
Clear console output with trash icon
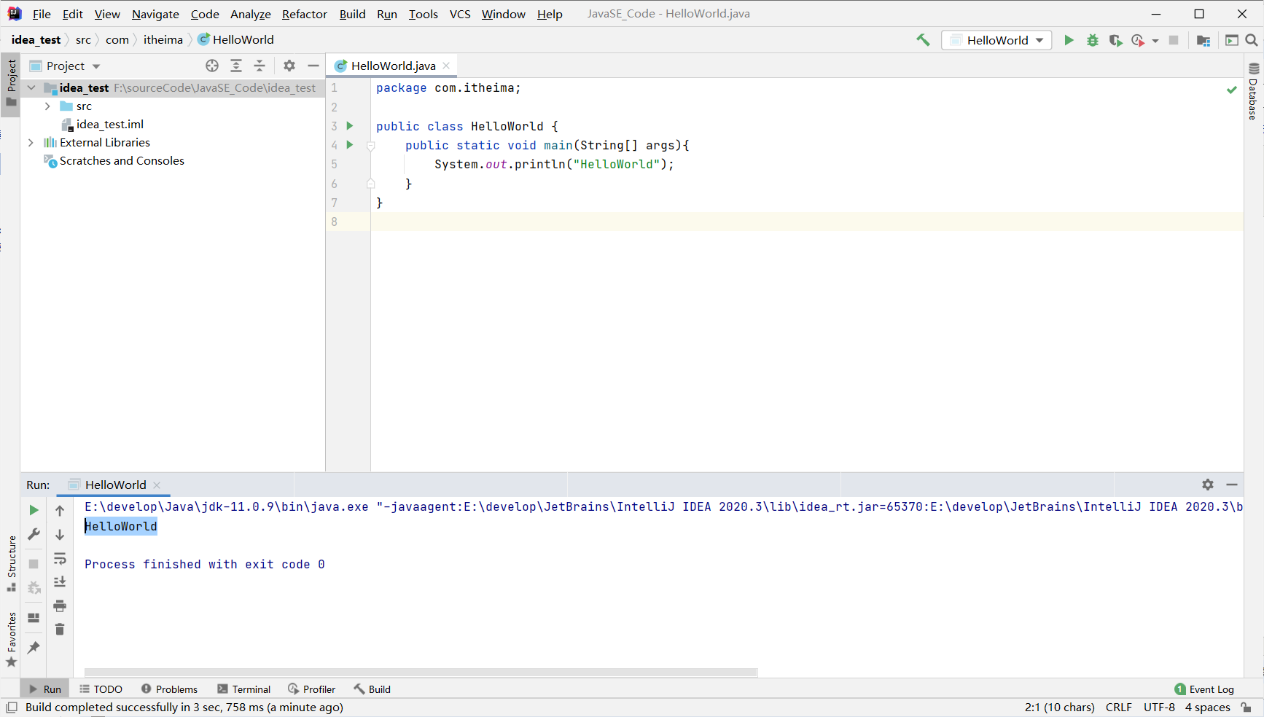60,630
